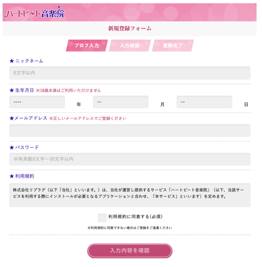Select the 登録完了 step tab
The height and width of the screenshot is (267, 262).
(x=173, y=45)
